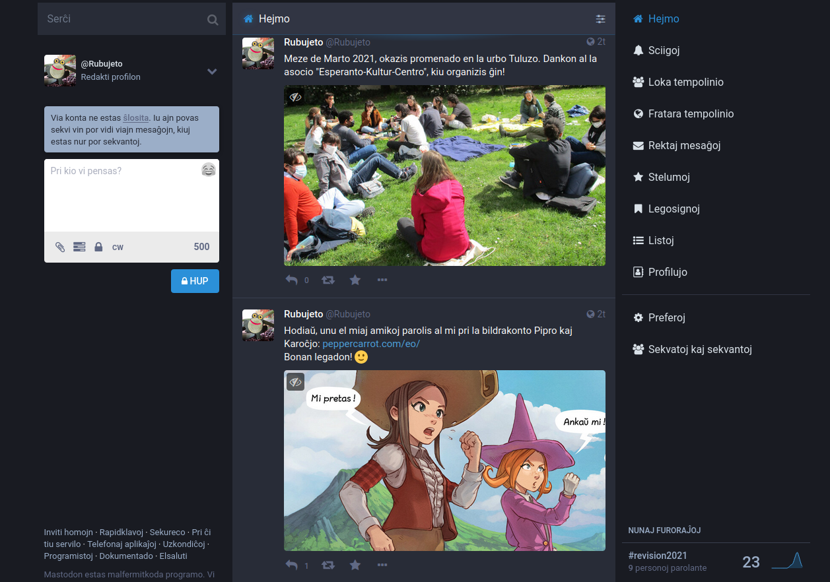Open more options on the Tuluzo post
Screen dimensions: 830x582
tap(382, 280)
